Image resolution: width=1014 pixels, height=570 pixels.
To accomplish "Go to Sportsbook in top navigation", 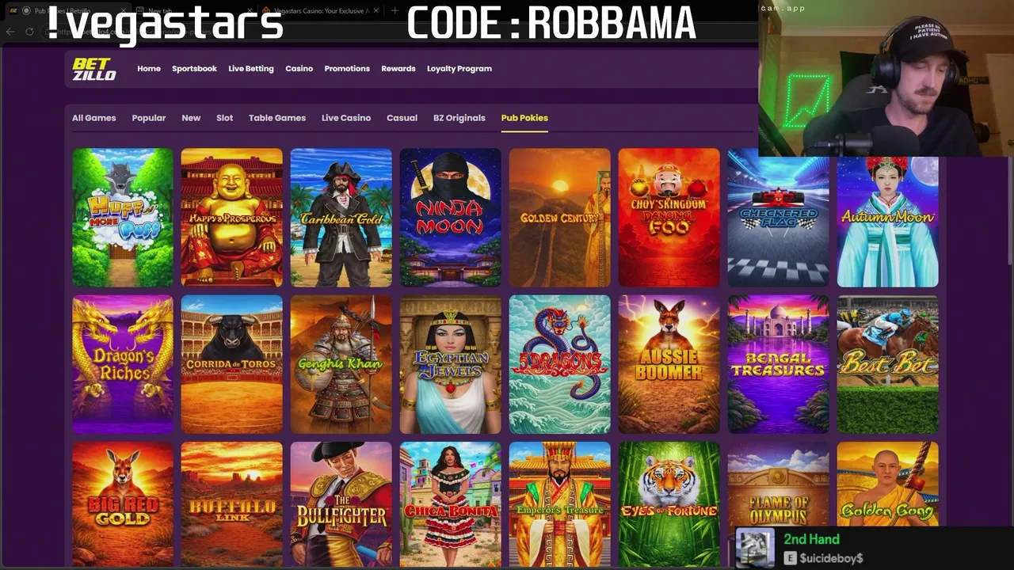I will 194,69.
